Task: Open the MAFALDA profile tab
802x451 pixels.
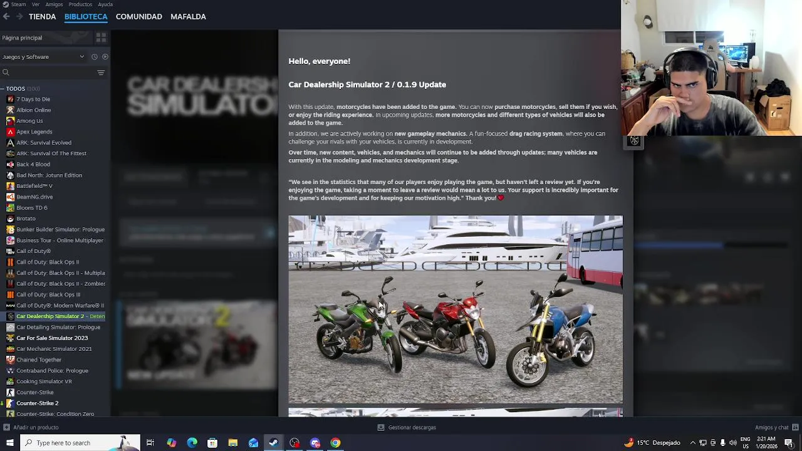Action: click(x=188, y=16)
